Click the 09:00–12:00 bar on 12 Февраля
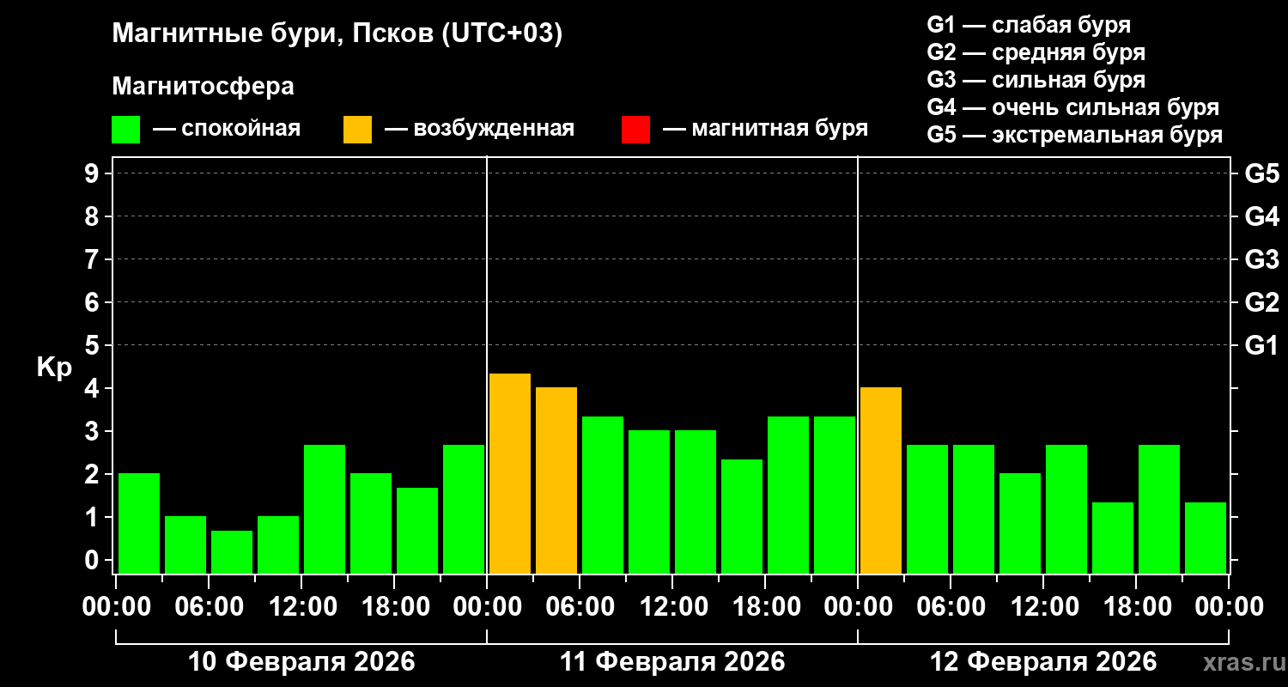The height and width of the screenshot is (687, 1288). [x=1020, y=523]
